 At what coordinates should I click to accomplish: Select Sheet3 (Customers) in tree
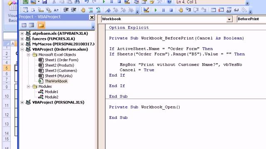(61, 71)
